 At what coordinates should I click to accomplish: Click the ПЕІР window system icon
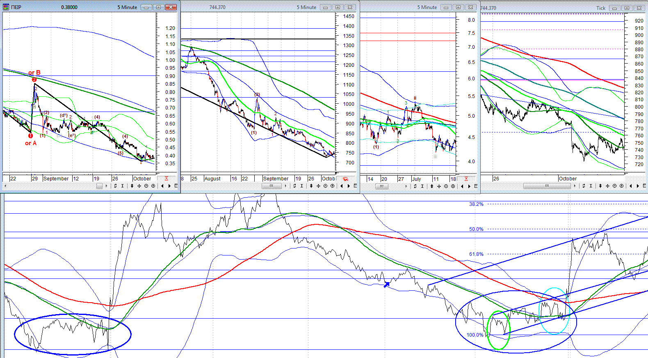(6, 7)
